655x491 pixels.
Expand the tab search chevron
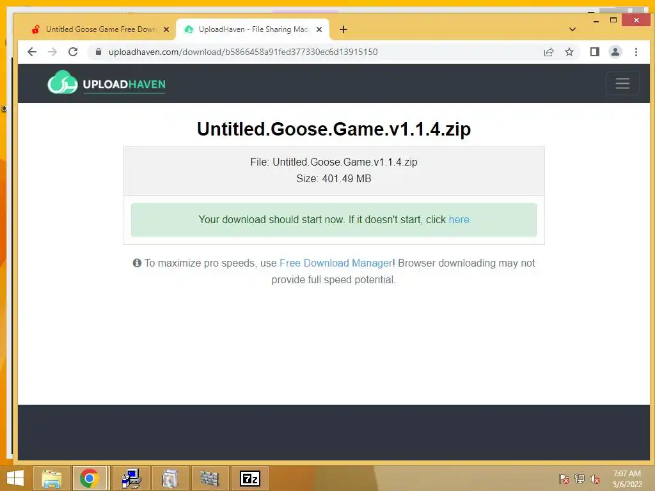[x=572, y=29]
